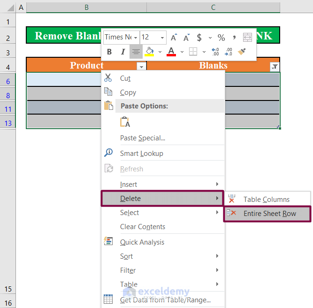Open the Insert submenu
This screenshot has width=313, height=308.
tap(163, 185)
